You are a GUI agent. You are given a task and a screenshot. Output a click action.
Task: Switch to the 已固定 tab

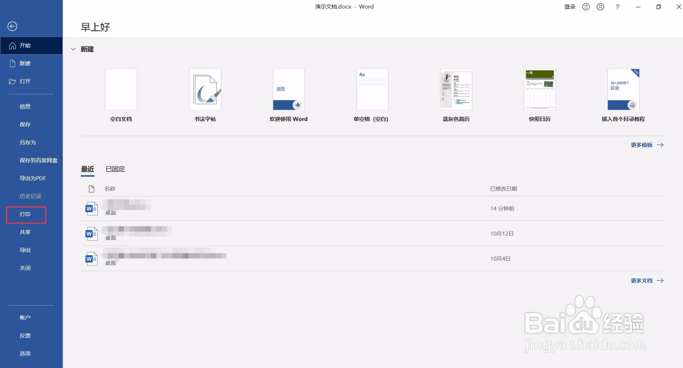[x=115, y=169]
